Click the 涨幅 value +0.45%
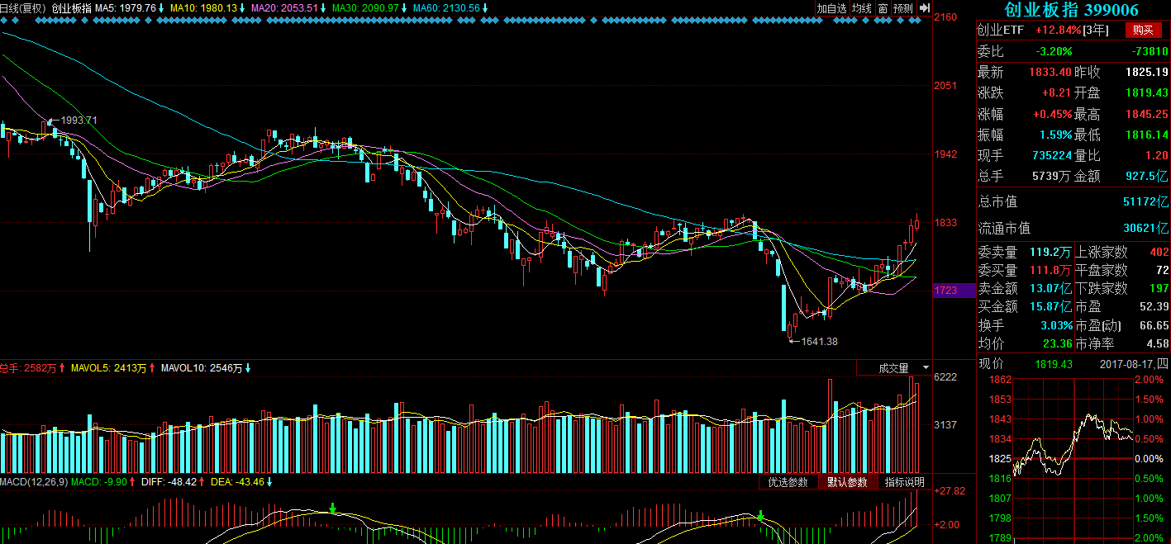Viewport: 1171px width, 544px height. (1053, 114)
